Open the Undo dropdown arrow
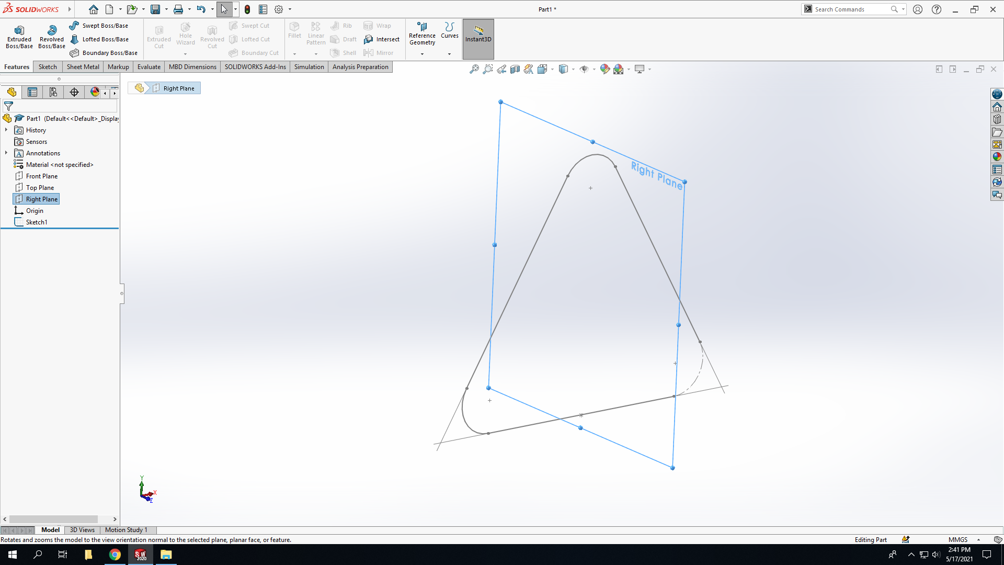Image resolution: width=1004 pixels, height=565 pixels. (x=212, y=9)
